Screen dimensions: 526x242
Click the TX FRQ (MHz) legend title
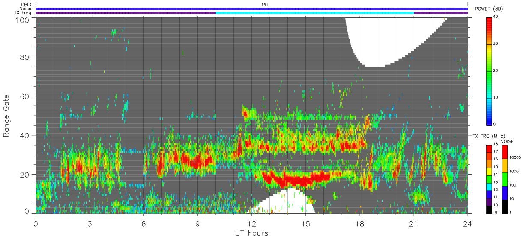click(490, 136)
